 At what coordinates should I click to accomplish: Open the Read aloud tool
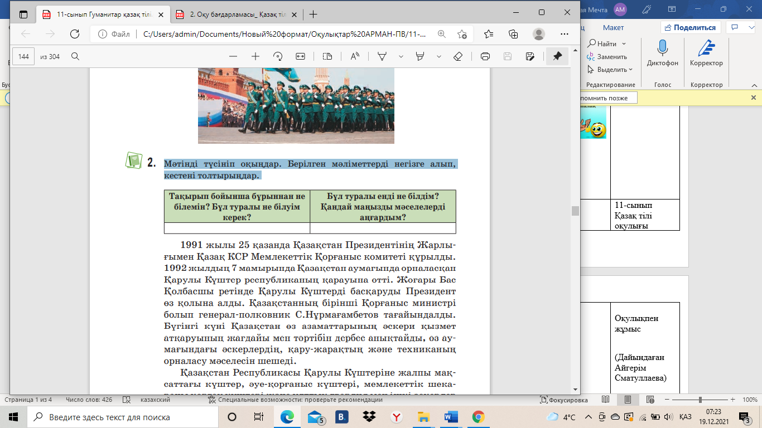[x=355, y=56]
